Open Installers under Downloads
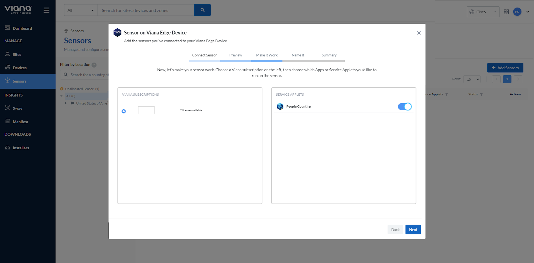This screenshot has height=263, width=534. (x=21, y=148)
